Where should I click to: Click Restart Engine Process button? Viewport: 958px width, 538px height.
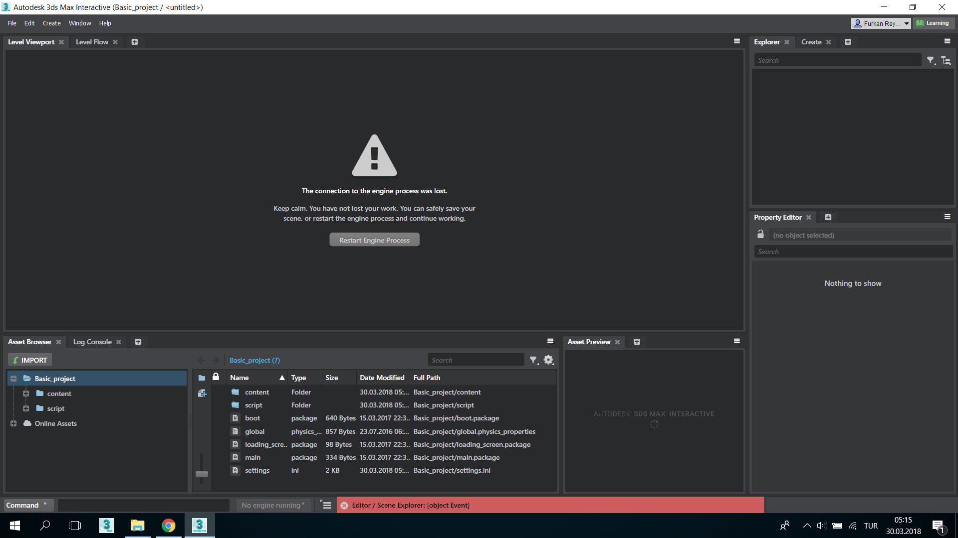pyautogui.click(x=374, y=240)
